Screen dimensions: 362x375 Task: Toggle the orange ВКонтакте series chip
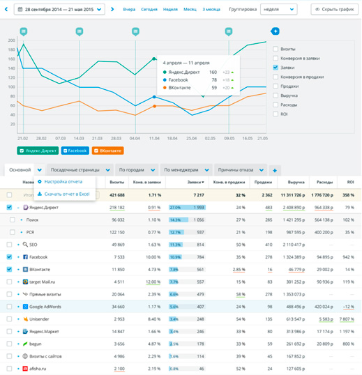(107, 151)
